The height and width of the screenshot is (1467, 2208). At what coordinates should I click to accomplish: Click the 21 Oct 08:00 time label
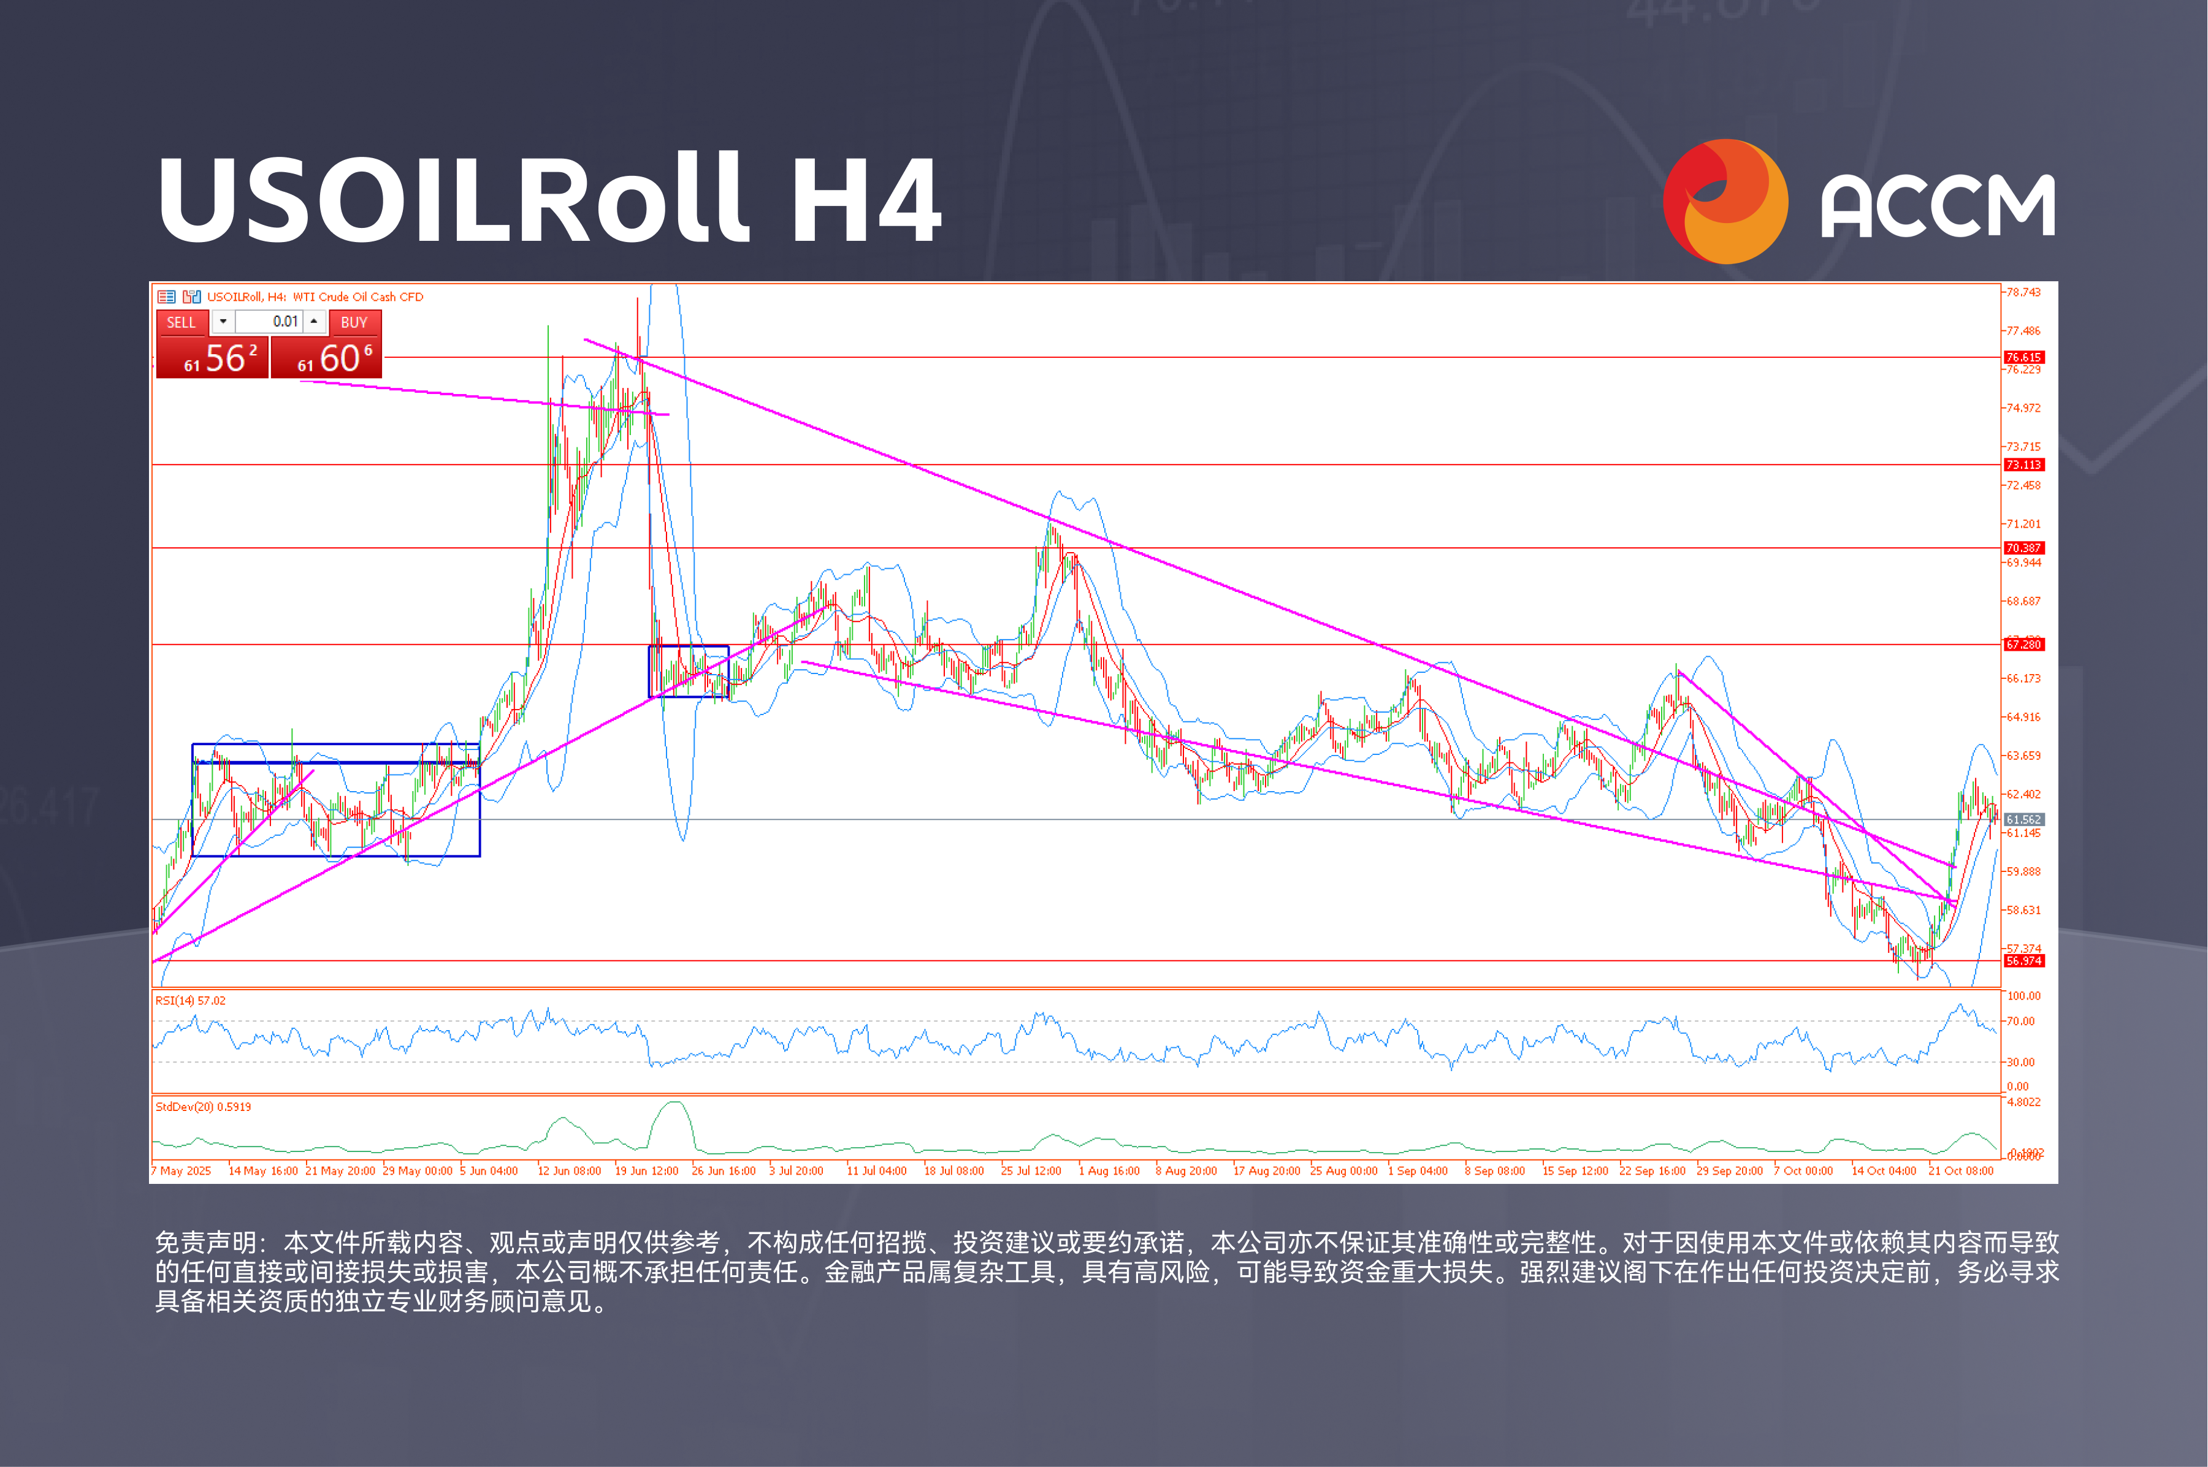(x=1960, y=1170)
